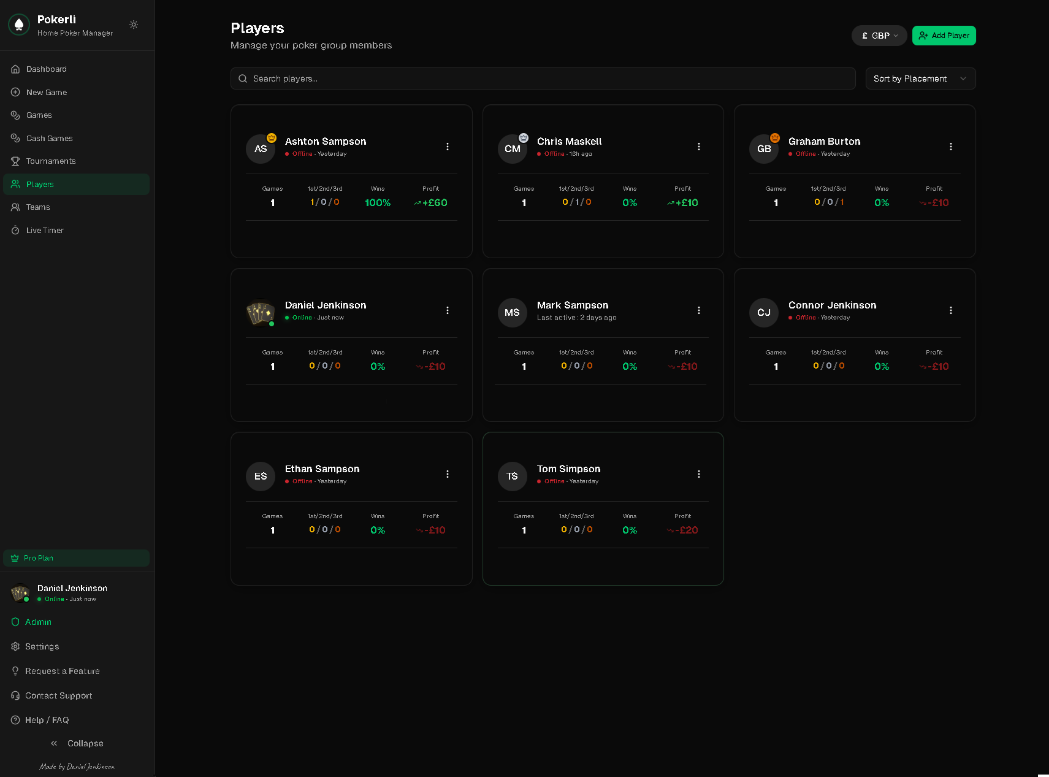
Task: Go to Tournaments page
Action: point(51,161)
